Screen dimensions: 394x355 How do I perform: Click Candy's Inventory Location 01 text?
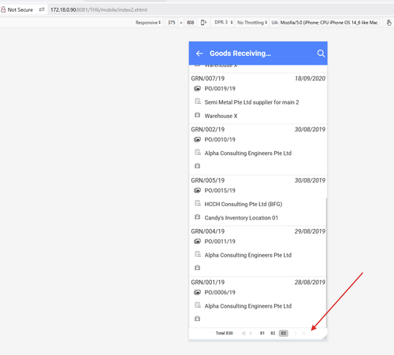point(241,218)
